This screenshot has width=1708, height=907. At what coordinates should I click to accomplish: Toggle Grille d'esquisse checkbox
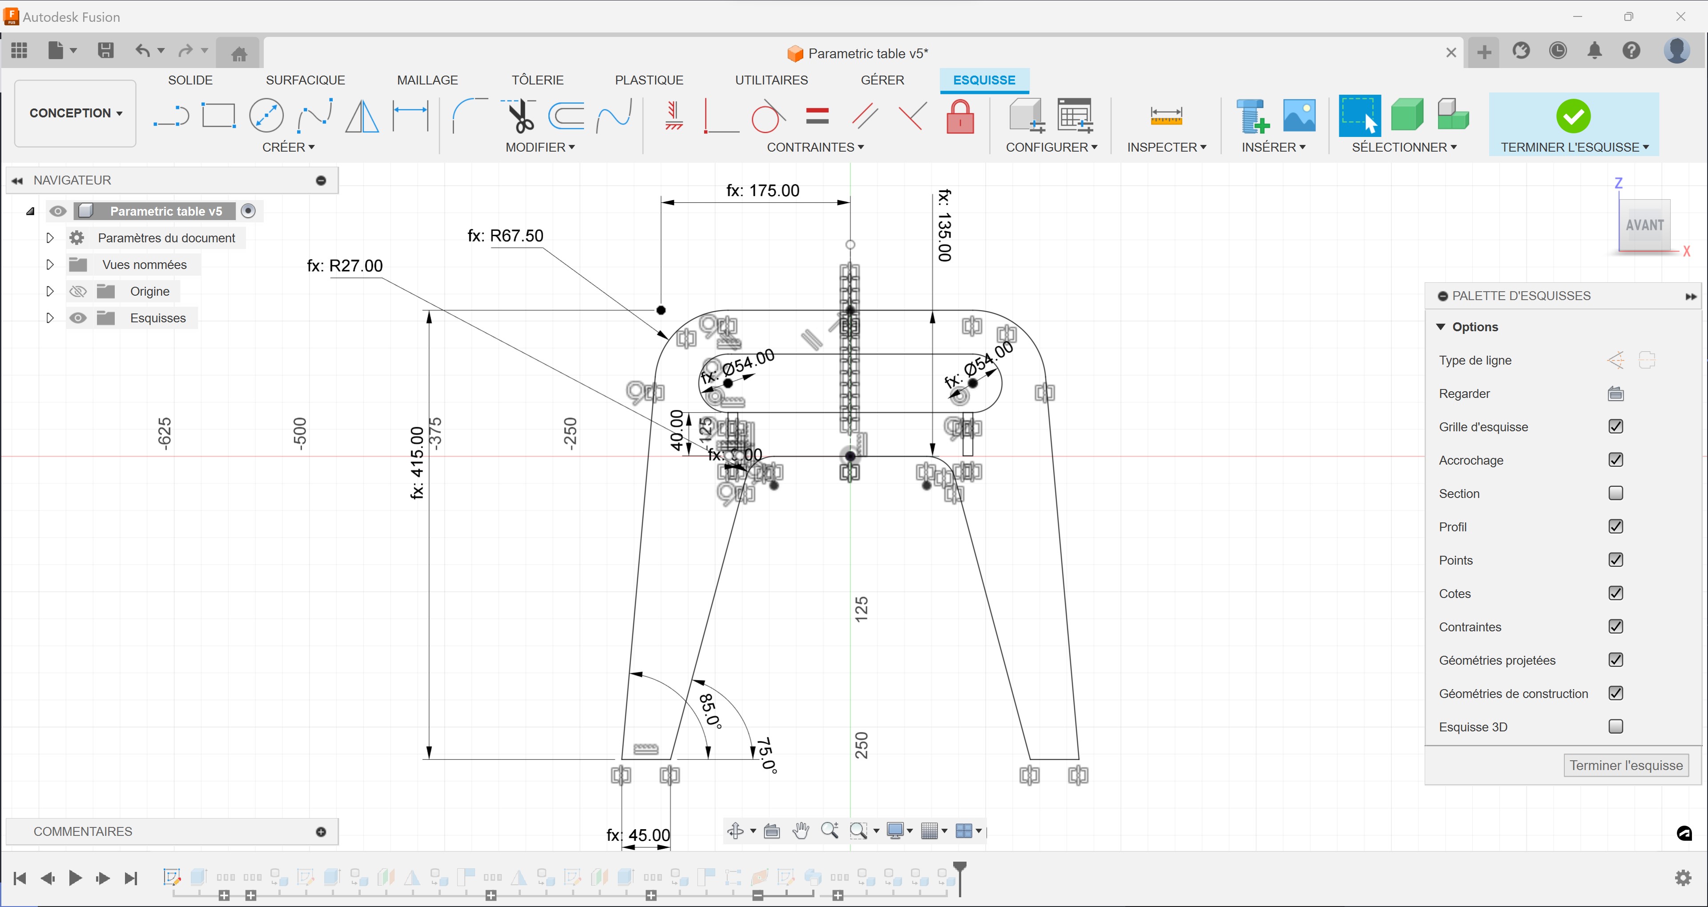tap(1615, 426)
